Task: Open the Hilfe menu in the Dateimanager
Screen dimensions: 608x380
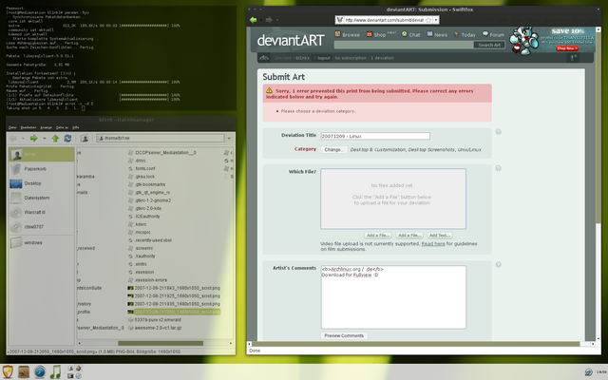Action: (x=76, y=127)
